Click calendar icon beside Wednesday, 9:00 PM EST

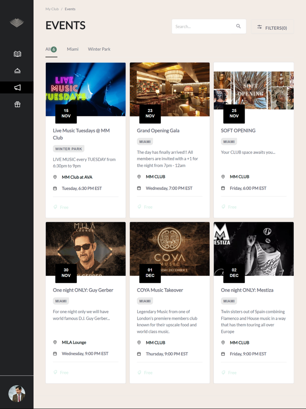(x=55, y=354)
